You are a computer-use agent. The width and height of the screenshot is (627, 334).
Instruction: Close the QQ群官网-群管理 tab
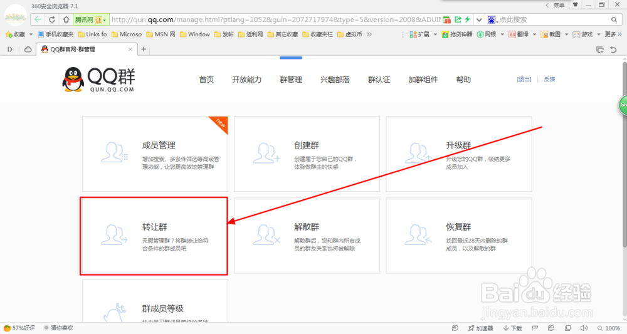pos(130,49)
